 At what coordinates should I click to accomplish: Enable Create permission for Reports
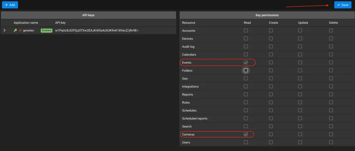[271, 95]
